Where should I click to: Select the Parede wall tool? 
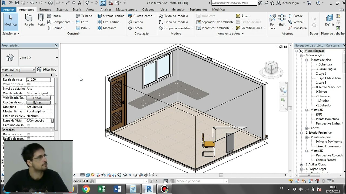(x=29, y=20)
